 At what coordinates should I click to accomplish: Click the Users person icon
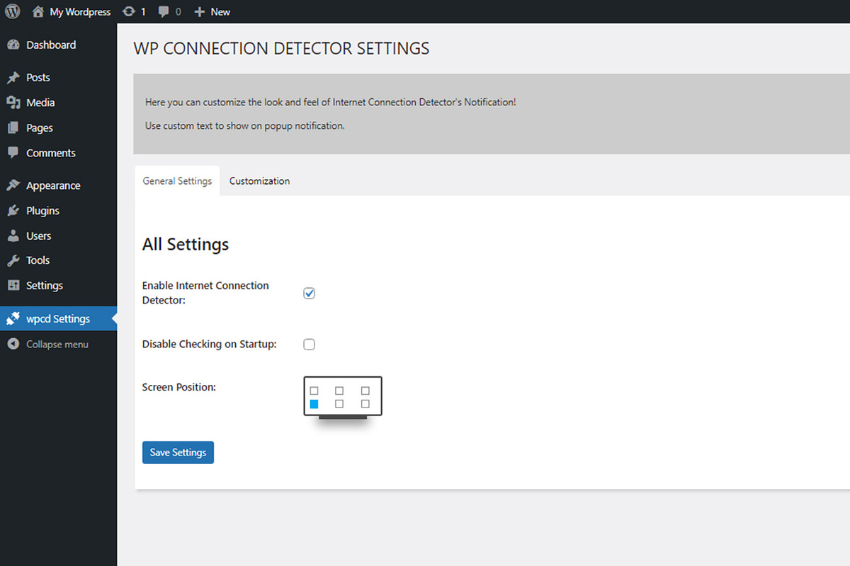pyautogui.click(x=13, y=236)
